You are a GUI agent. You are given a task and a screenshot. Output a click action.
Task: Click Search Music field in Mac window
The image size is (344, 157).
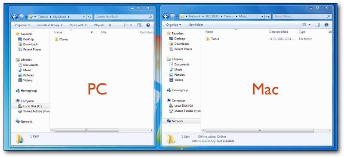point(302,16)
